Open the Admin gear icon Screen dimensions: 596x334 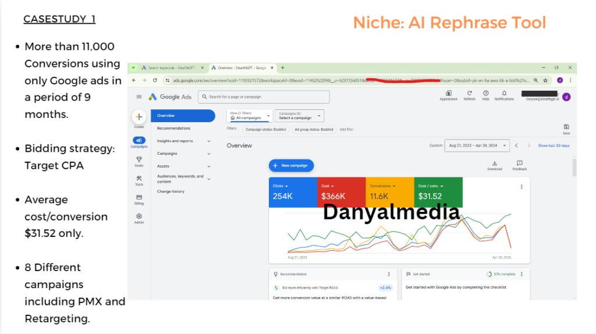[x=139, y=216]
